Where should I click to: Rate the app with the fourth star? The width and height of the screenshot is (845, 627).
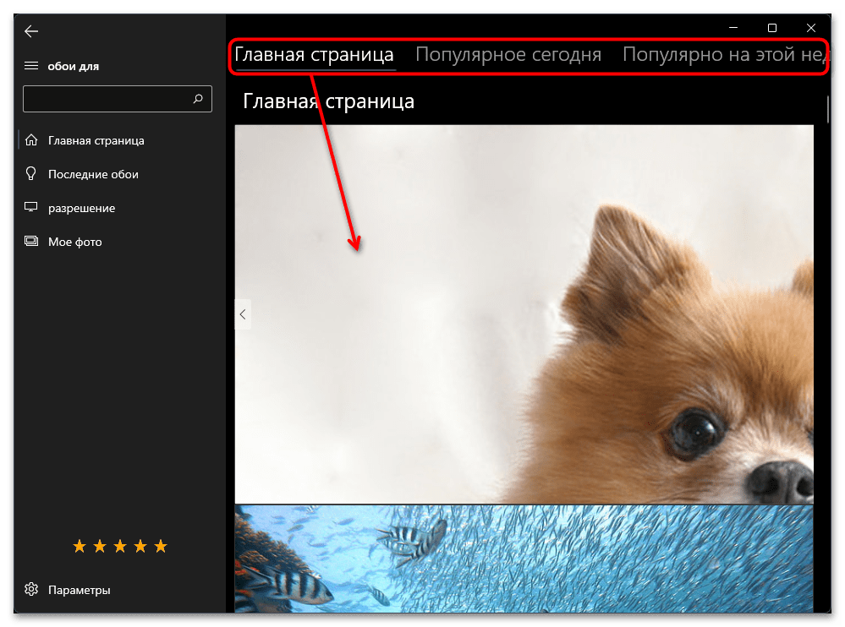(140, 546)
